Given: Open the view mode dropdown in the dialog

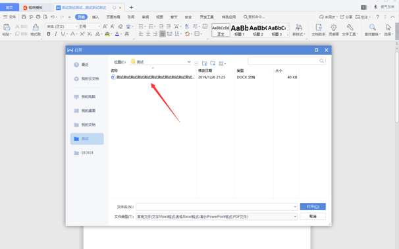Looking at the screenshot, I should (223, 63).
